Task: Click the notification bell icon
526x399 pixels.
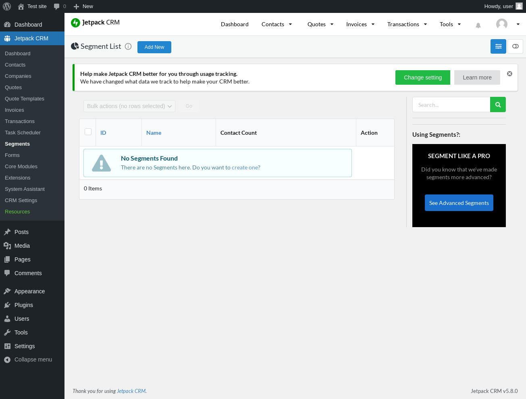Action: (478, 25)
